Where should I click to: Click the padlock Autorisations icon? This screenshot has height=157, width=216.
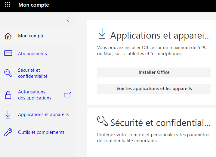tap(8, 95)
